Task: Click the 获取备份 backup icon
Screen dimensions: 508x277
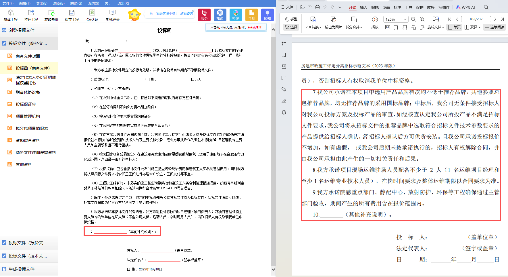Action: click(51, 15)
